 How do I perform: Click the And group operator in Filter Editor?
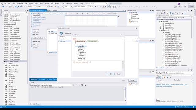74,39
